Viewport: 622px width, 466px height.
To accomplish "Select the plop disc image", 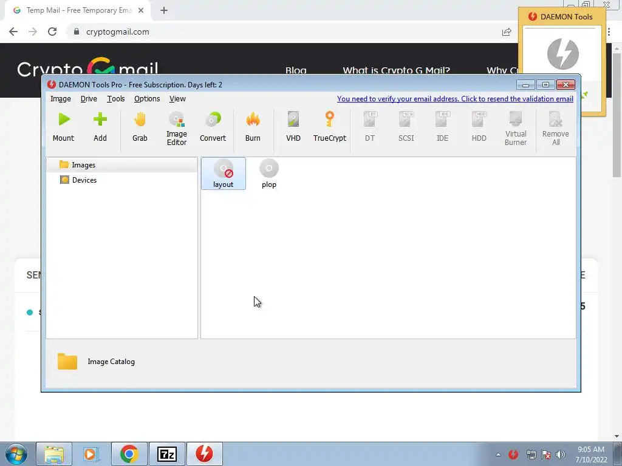I will pos(269,174).
